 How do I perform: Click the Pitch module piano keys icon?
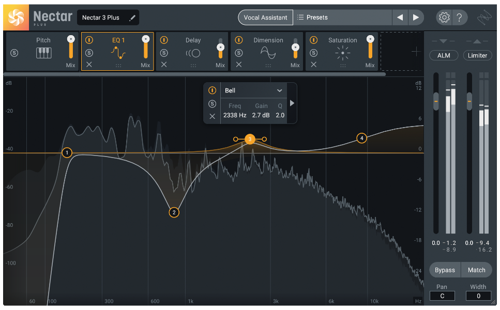pos(43,53)
